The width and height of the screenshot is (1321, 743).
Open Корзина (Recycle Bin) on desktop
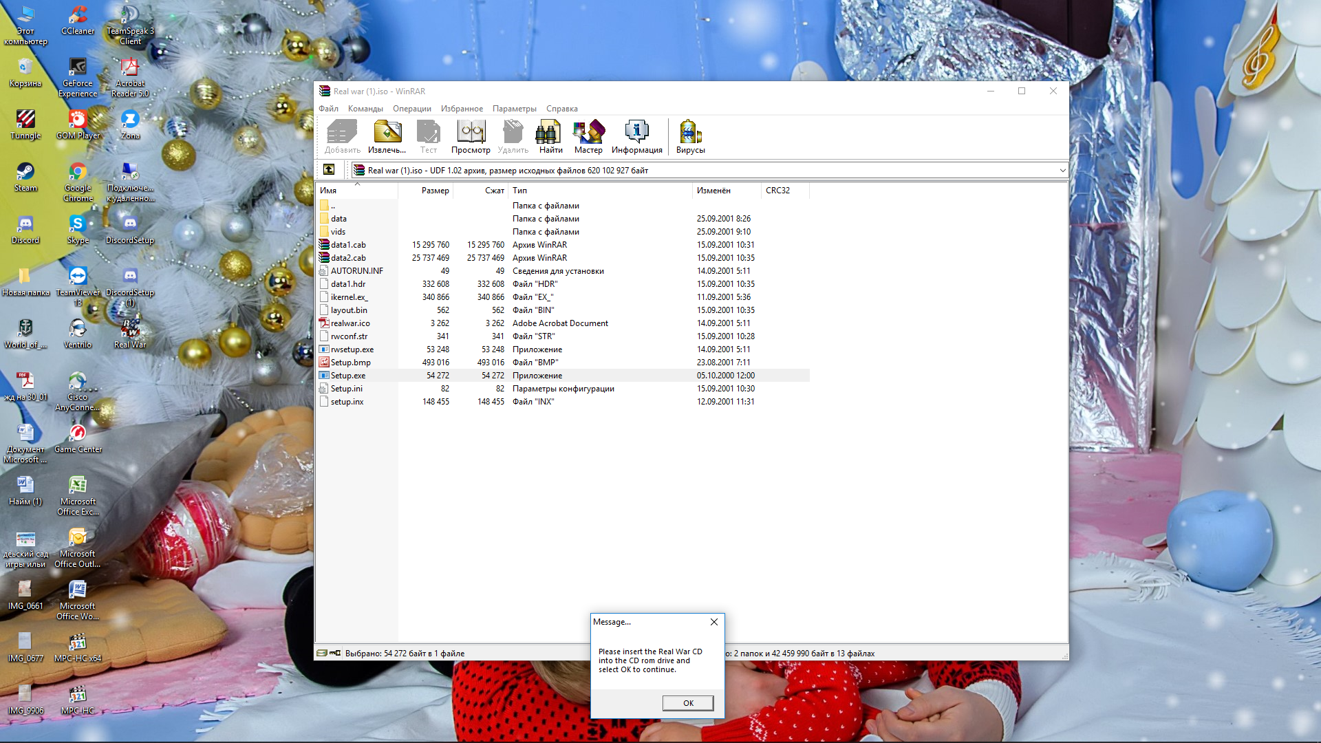(x=25, y=72)
